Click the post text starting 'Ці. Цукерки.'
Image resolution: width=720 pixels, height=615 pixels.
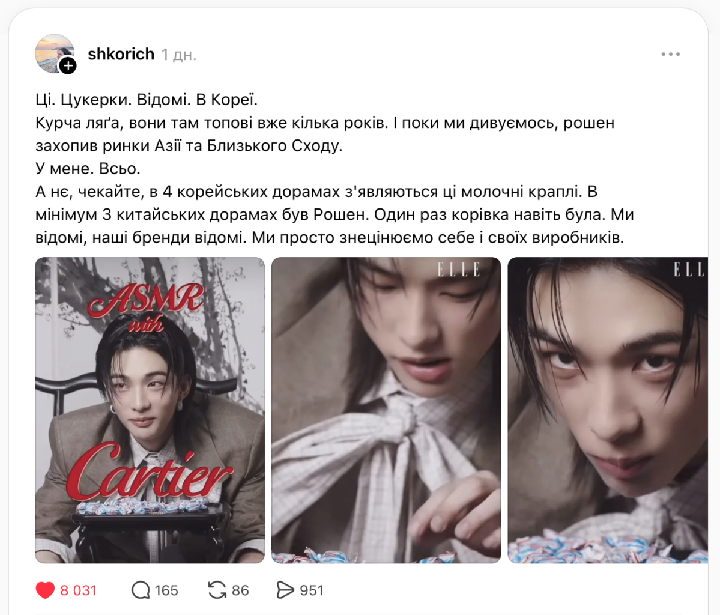coord(334,169)
